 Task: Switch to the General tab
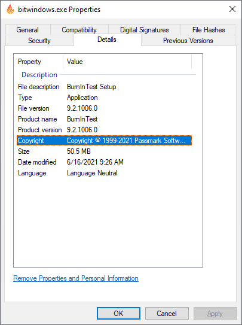[27, 30]
